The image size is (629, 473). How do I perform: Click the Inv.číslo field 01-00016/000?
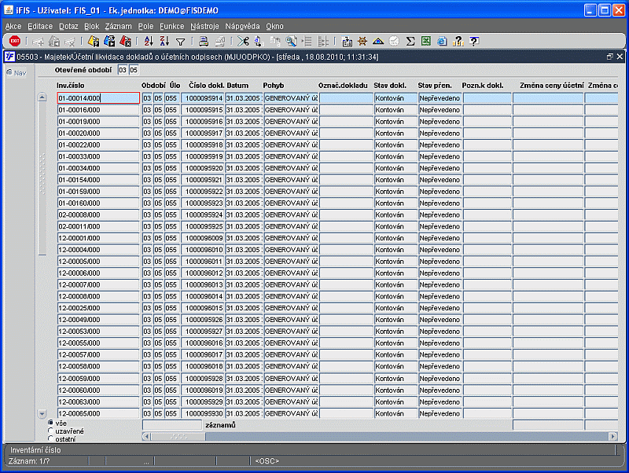pyautogui.click(x=98, y=110)
